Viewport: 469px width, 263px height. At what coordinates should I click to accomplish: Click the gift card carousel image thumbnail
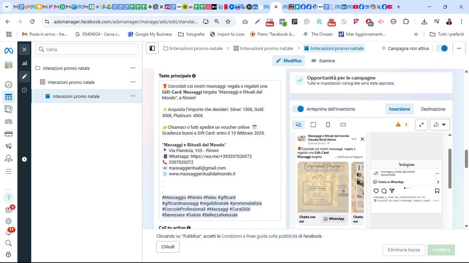click(323, 187)
